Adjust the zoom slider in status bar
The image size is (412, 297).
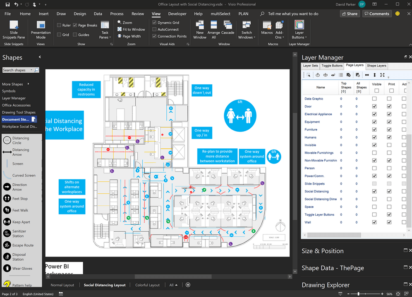(358, 294)
